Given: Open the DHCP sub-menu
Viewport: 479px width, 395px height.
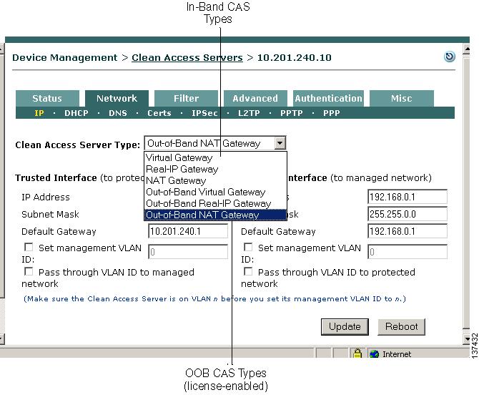Looking at the screenshot, I should coord(76,113).
